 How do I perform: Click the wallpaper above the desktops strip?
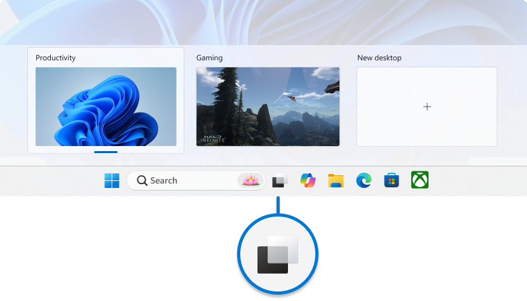coord(263,22)
